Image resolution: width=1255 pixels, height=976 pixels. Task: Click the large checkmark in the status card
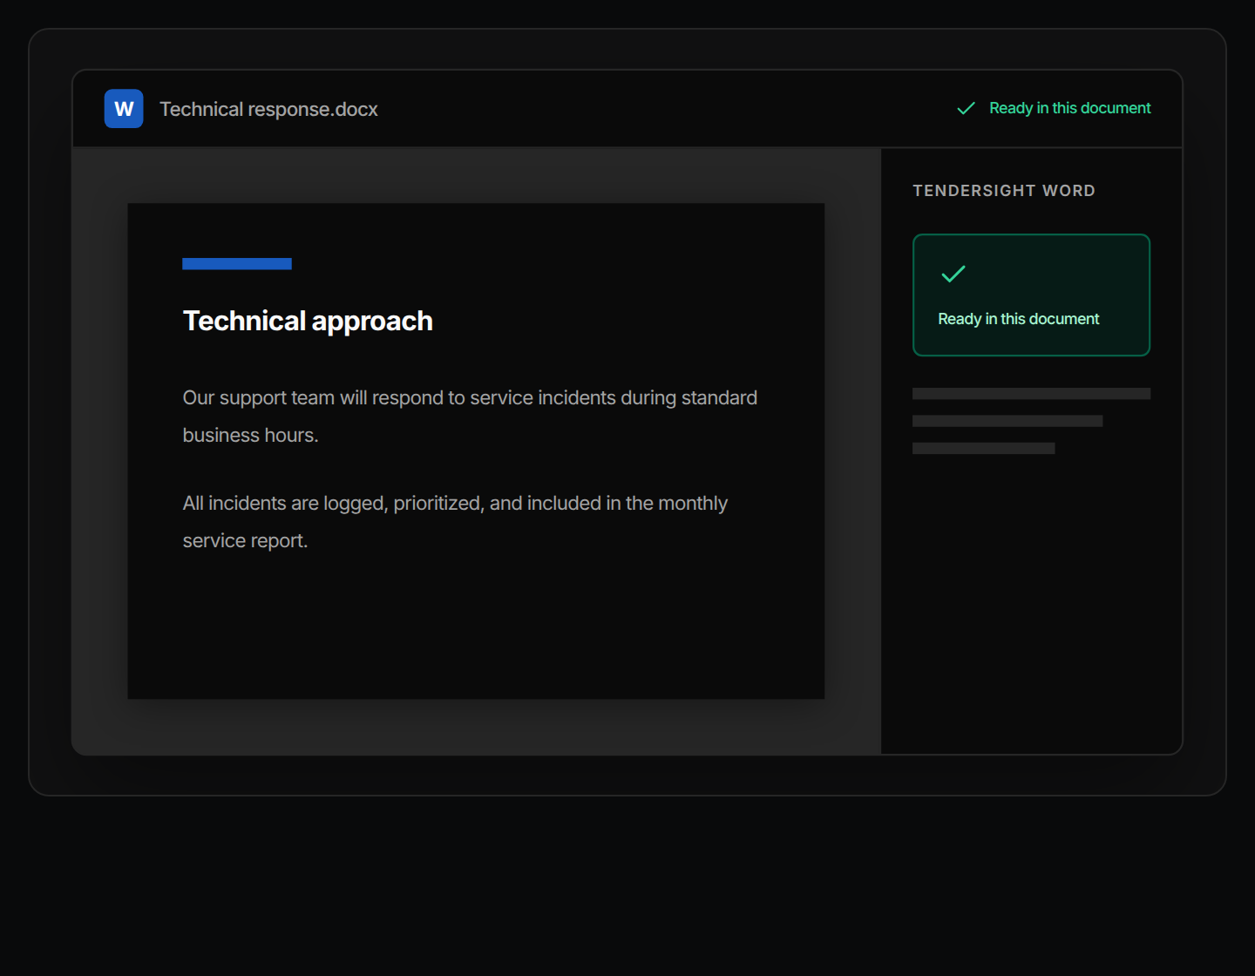tap(953, 274)
